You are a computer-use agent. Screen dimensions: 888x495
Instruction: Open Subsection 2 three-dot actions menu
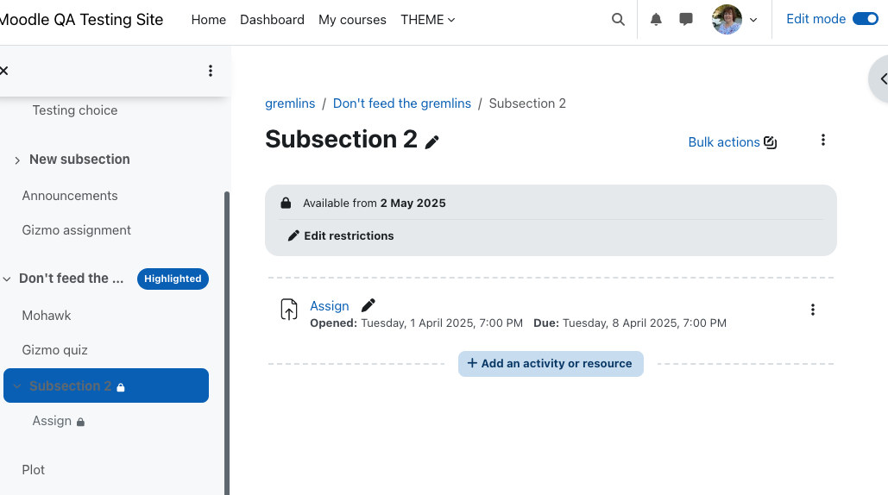click(x=823, y=140)
